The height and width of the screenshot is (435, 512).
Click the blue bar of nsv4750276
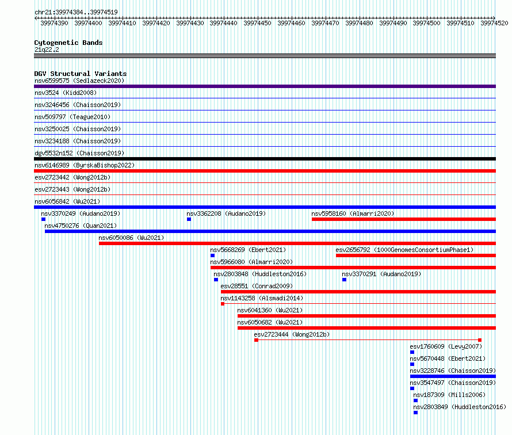[x=270, y=231]
